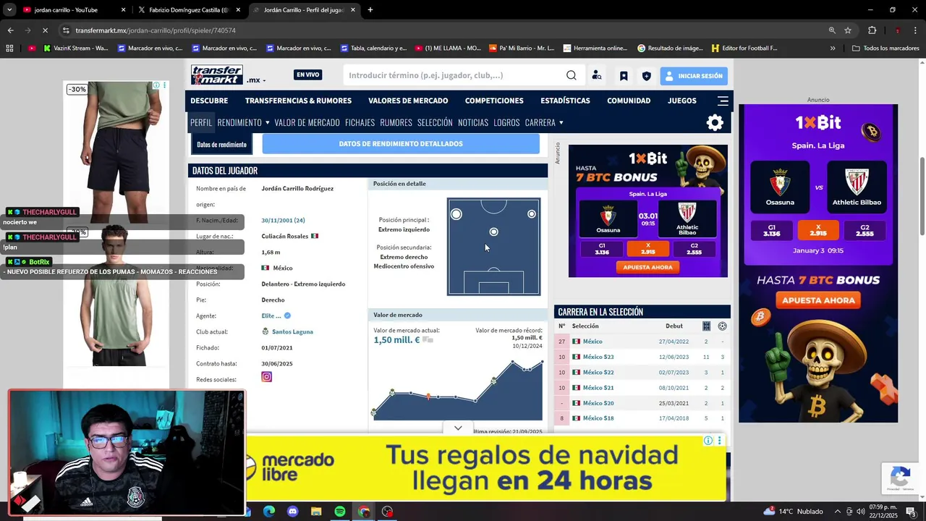Open the México S18 link
The width and height of the screenshot is (926, 521).
tap(598, 418)
